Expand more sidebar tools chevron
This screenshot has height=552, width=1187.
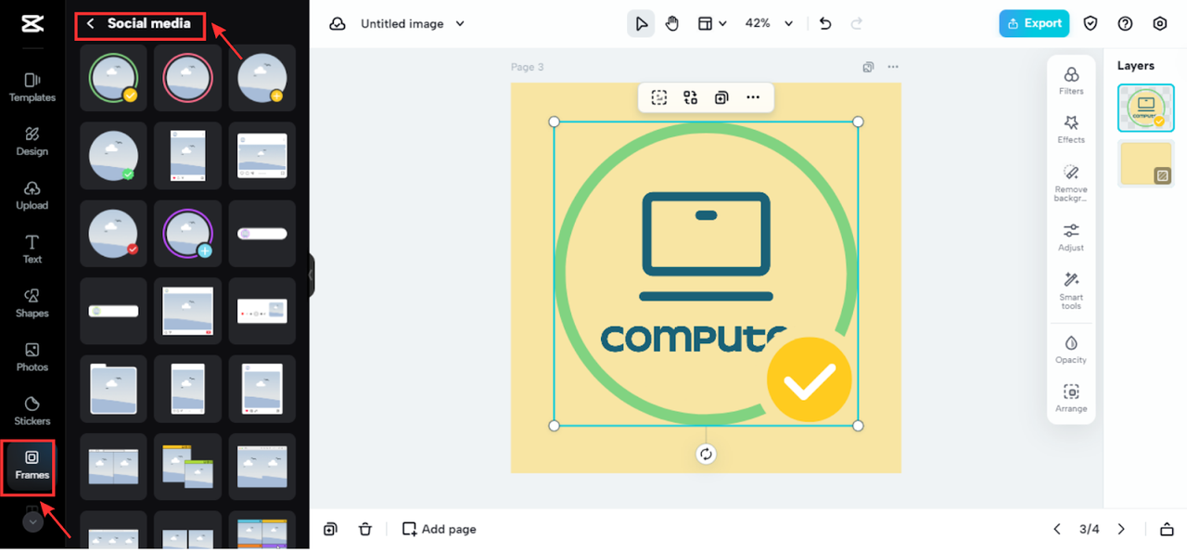pyautogui.click(x=32, y=521)
